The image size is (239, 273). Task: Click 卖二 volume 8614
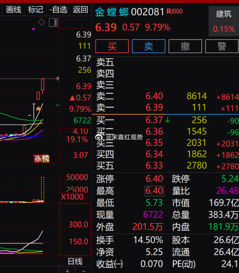(x=197, y=96)
